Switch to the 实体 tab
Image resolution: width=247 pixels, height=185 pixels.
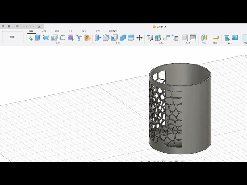tap(31, 31)
